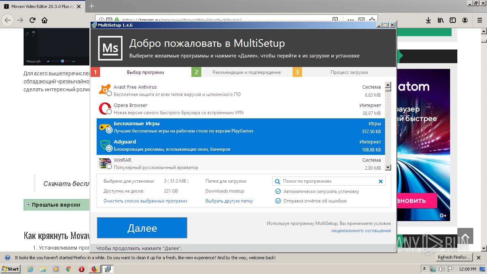The image size is (487, 274).
Task: Open лицензионного соглашения link
Action: (361, 231)
